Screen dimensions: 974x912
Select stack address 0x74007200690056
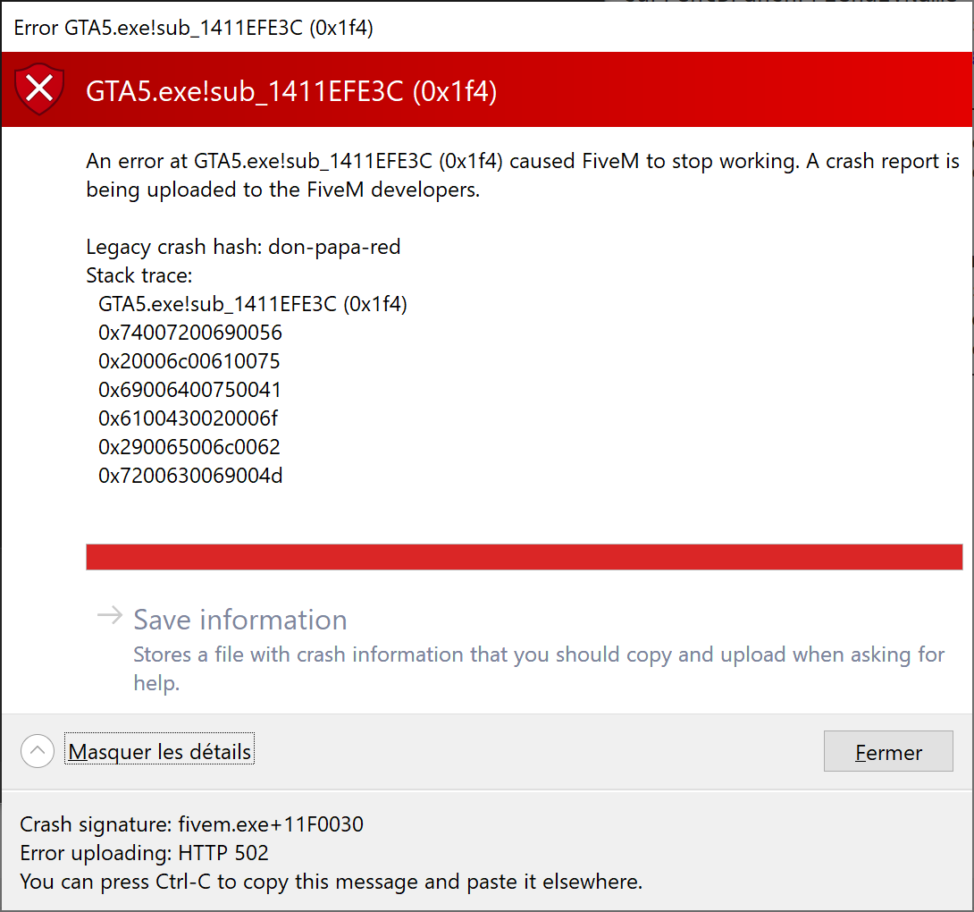[190, 333]
